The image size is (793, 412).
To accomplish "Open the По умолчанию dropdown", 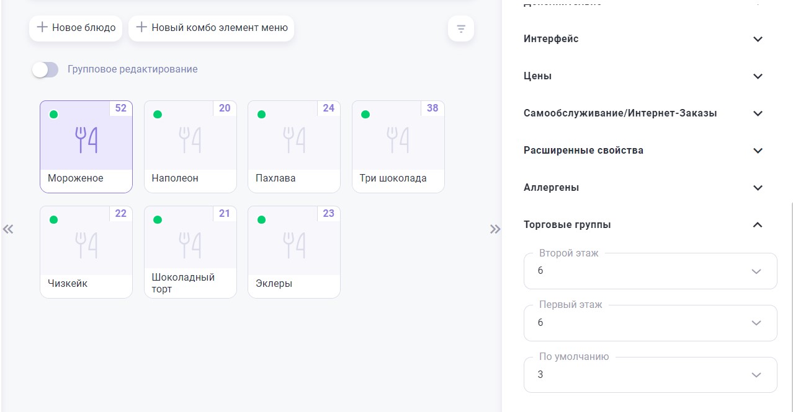I will click(x=650, y=375).
